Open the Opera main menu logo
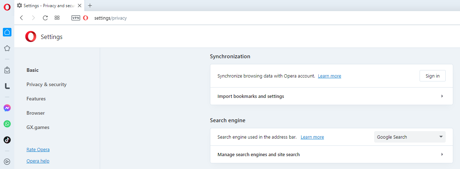The width and height of the screenshot is (460, 169). click(x=7, y=7)
